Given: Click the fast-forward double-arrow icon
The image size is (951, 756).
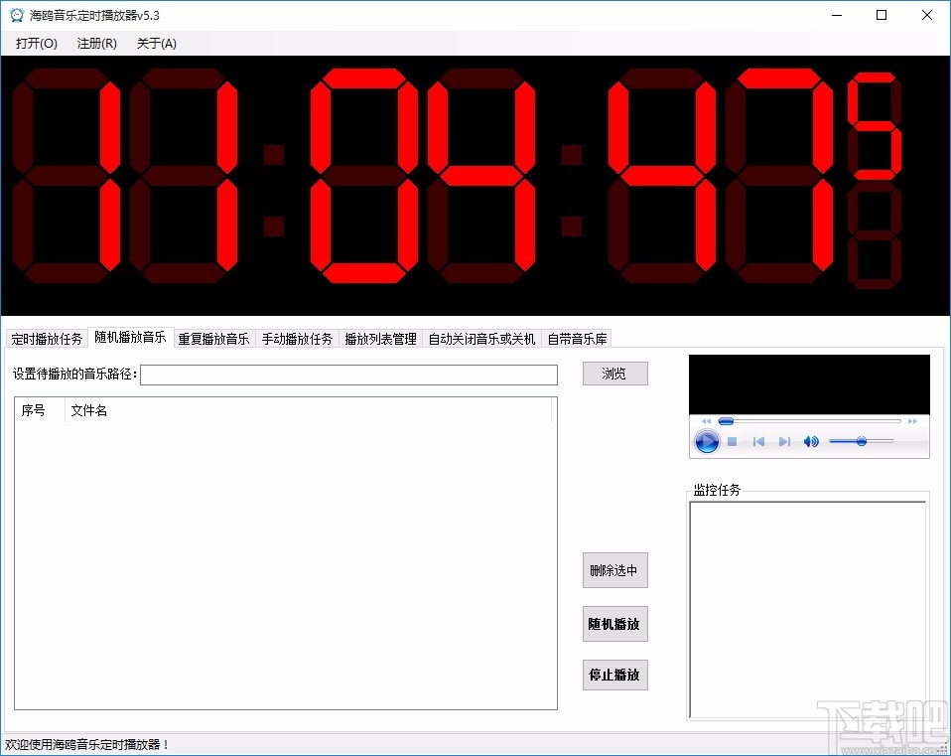Looking at the screenshot, I should point(911,420).
